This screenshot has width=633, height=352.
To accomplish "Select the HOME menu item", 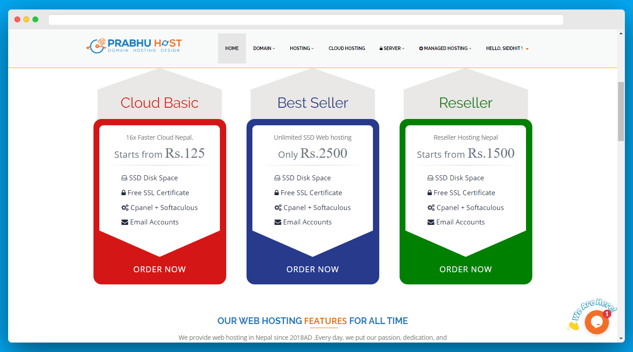I will coord(232,48).
